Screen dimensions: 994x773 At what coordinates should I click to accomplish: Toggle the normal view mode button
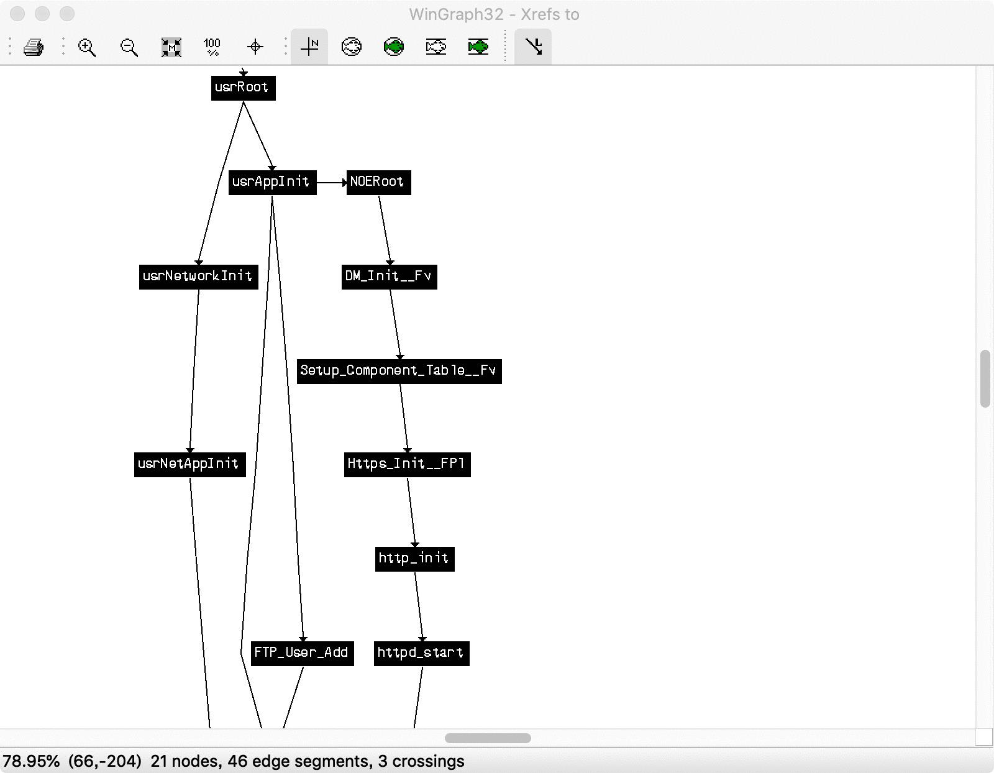(x=309, y=47)
